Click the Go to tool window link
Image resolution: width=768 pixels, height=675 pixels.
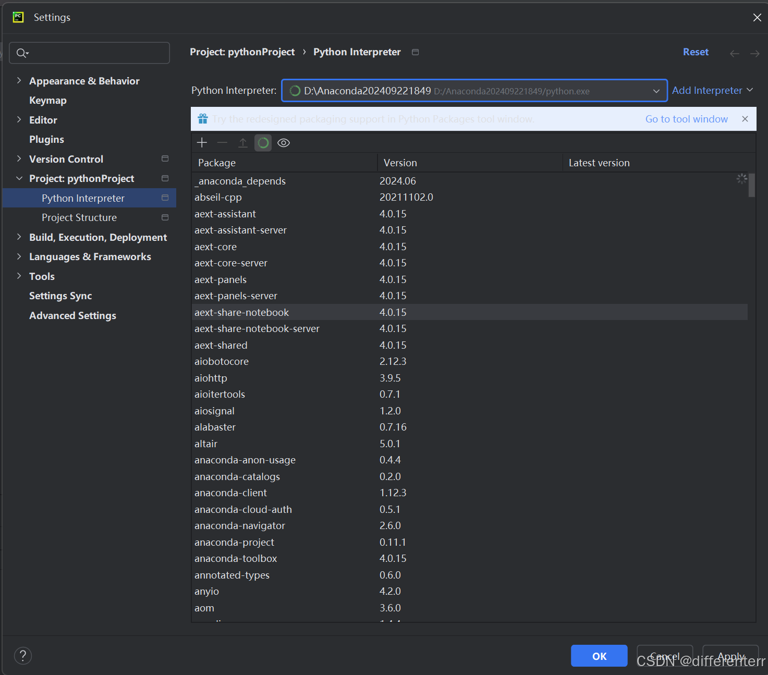point(686,119)
